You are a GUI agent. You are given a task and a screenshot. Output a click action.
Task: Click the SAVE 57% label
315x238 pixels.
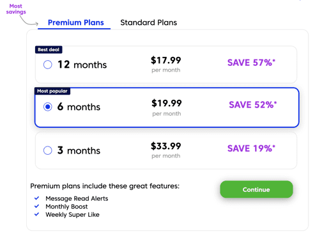coord(251,63)
